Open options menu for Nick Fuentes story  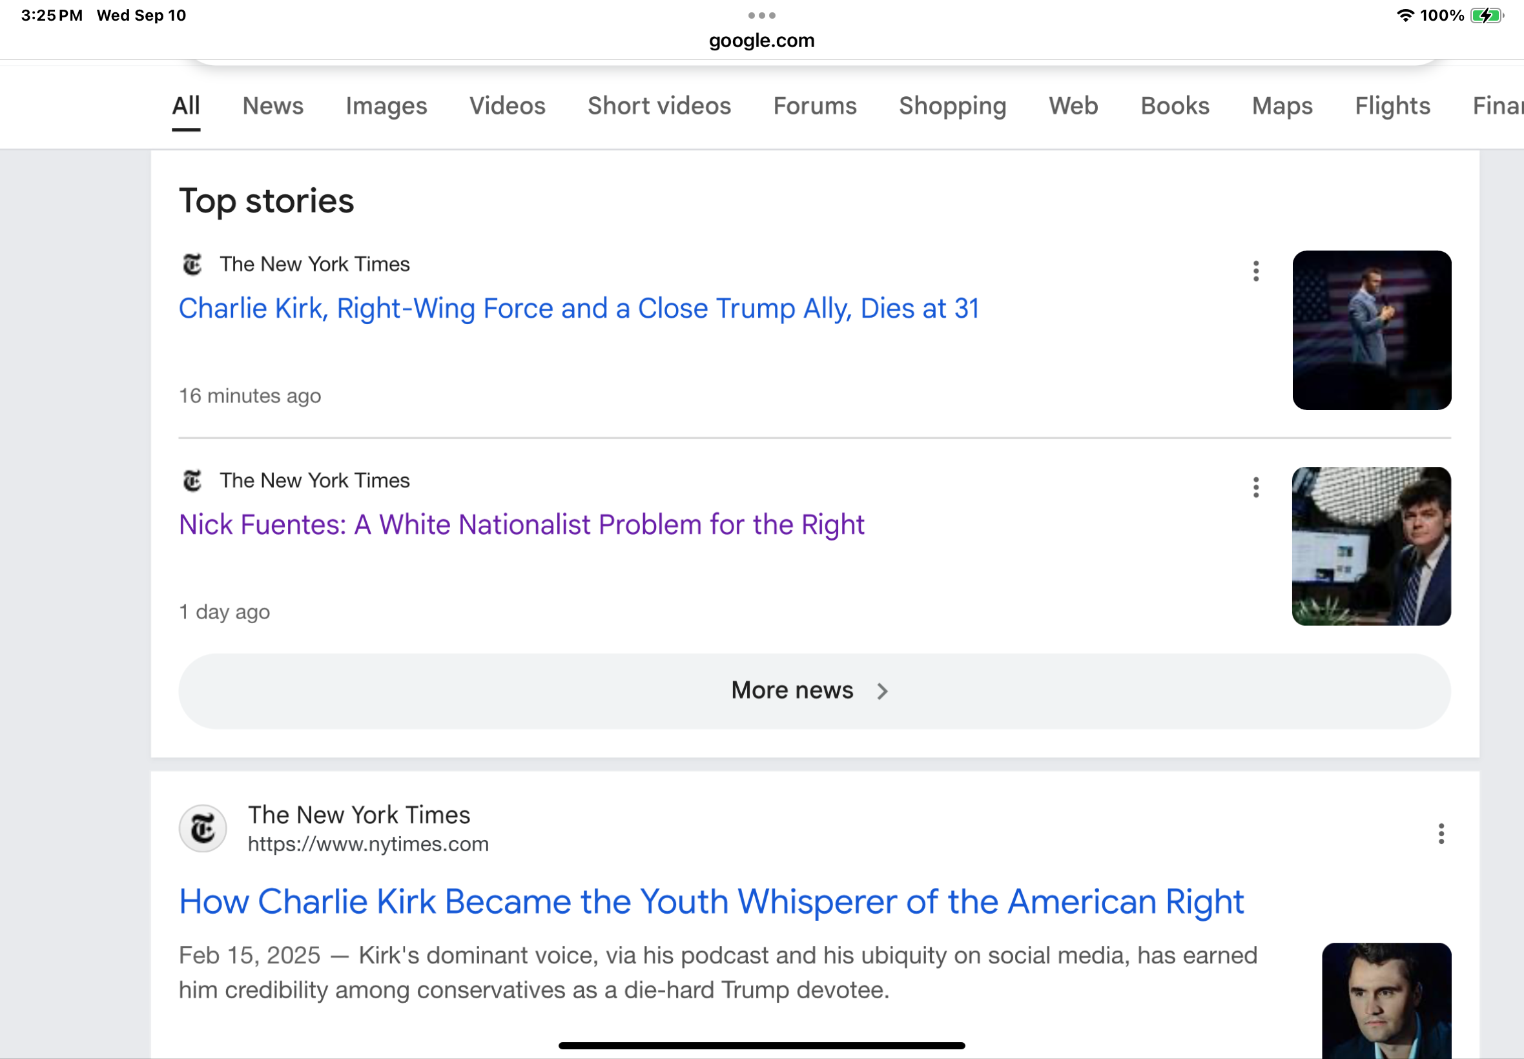1255,487
